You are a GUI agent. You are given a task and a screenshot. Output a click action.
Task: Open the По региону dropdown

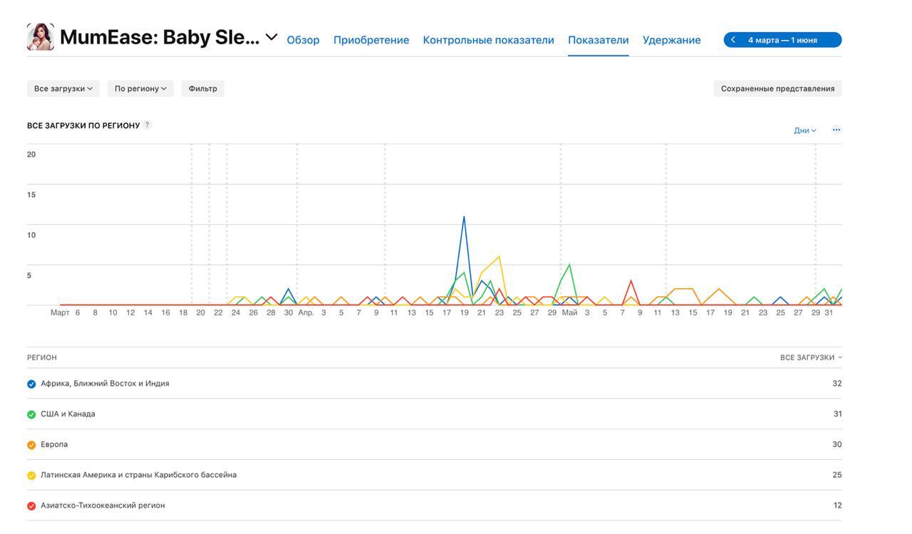click(x=140, y=88)
